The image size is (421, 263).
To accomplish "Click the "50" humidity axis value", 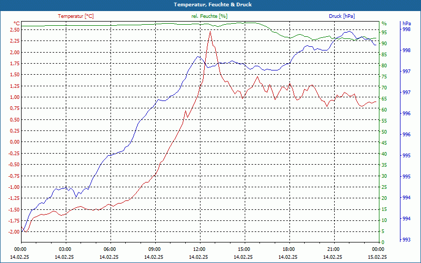I will pos(384,132).
